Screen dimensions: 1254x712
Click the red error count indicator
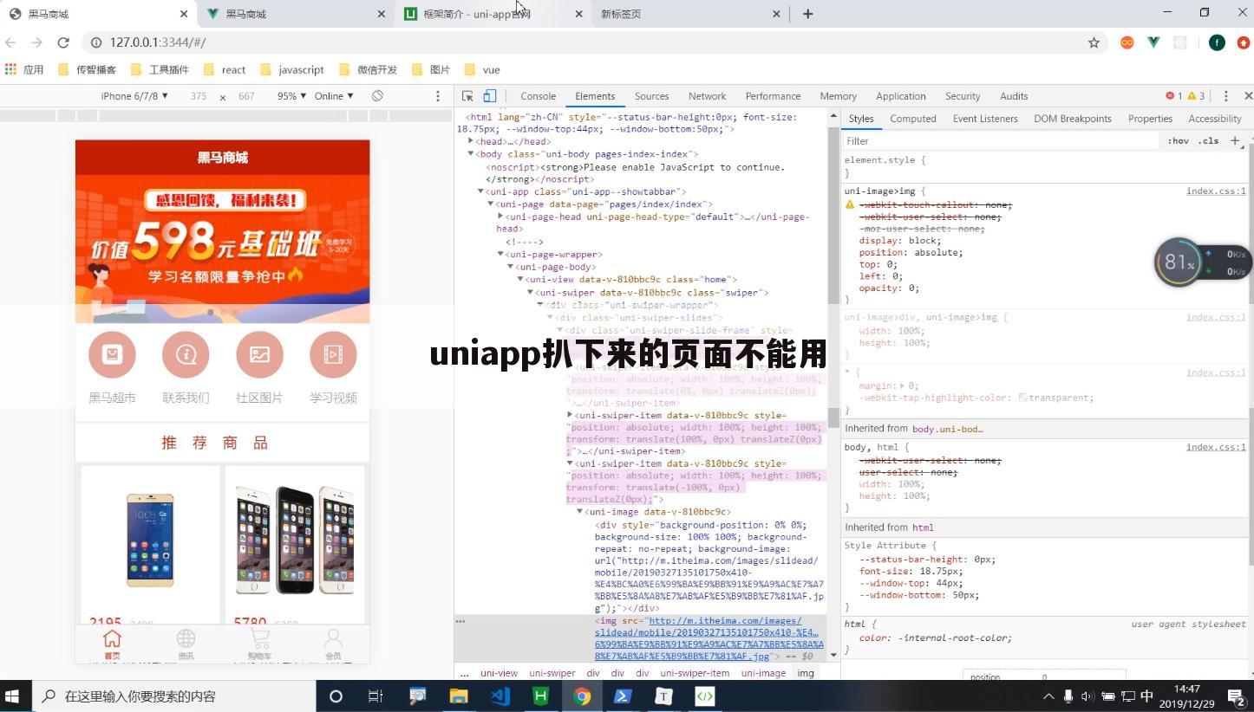point(1173,96)
